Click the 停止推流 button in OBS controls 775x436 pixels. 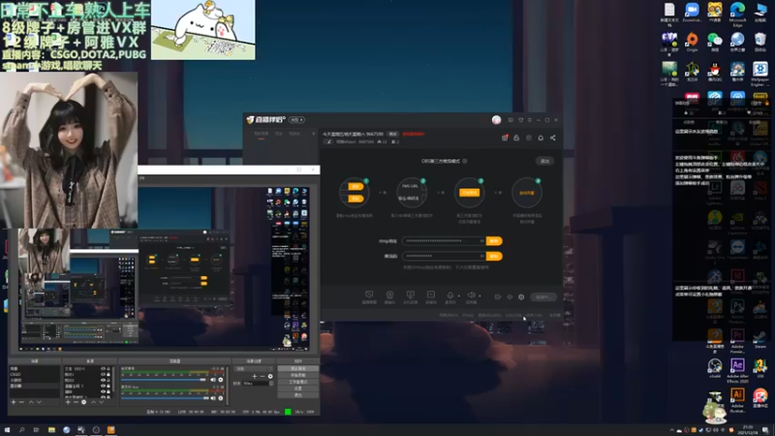[298, 369]
